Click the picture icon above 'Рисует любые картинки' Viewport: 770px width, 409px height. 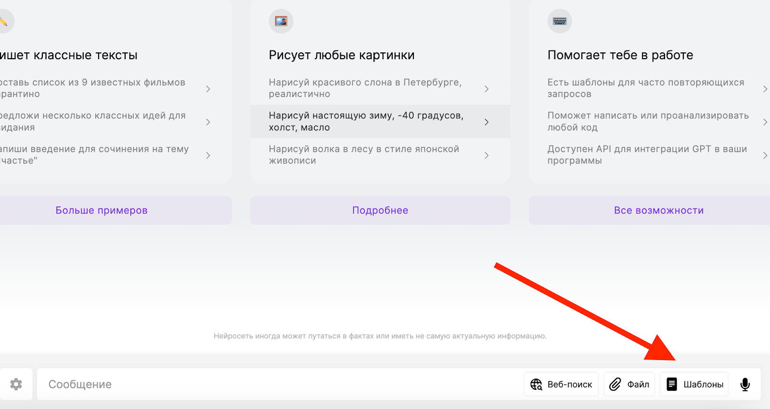click(281, 21)
